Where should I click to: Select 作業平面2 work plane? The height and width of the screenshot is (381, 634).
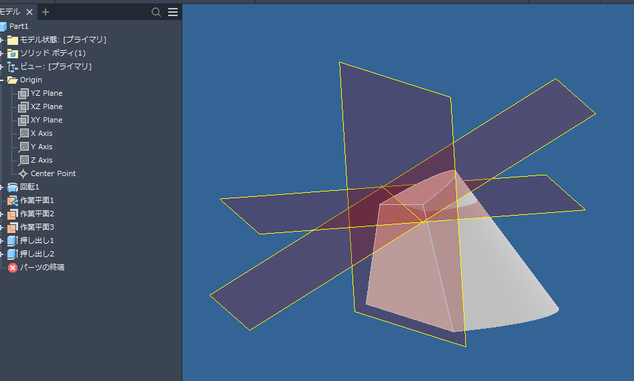(37, 214)
